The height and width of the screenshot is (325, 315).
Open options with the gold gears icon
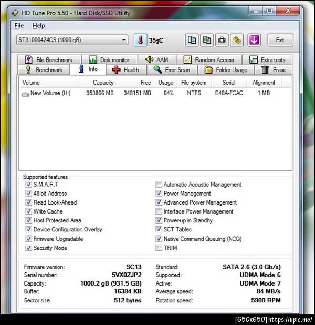237,40
